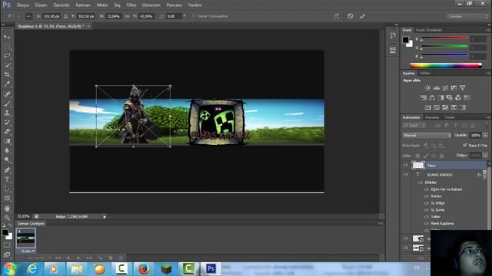Toggle visibility of İç Gölge effect

tap(427, 203)
